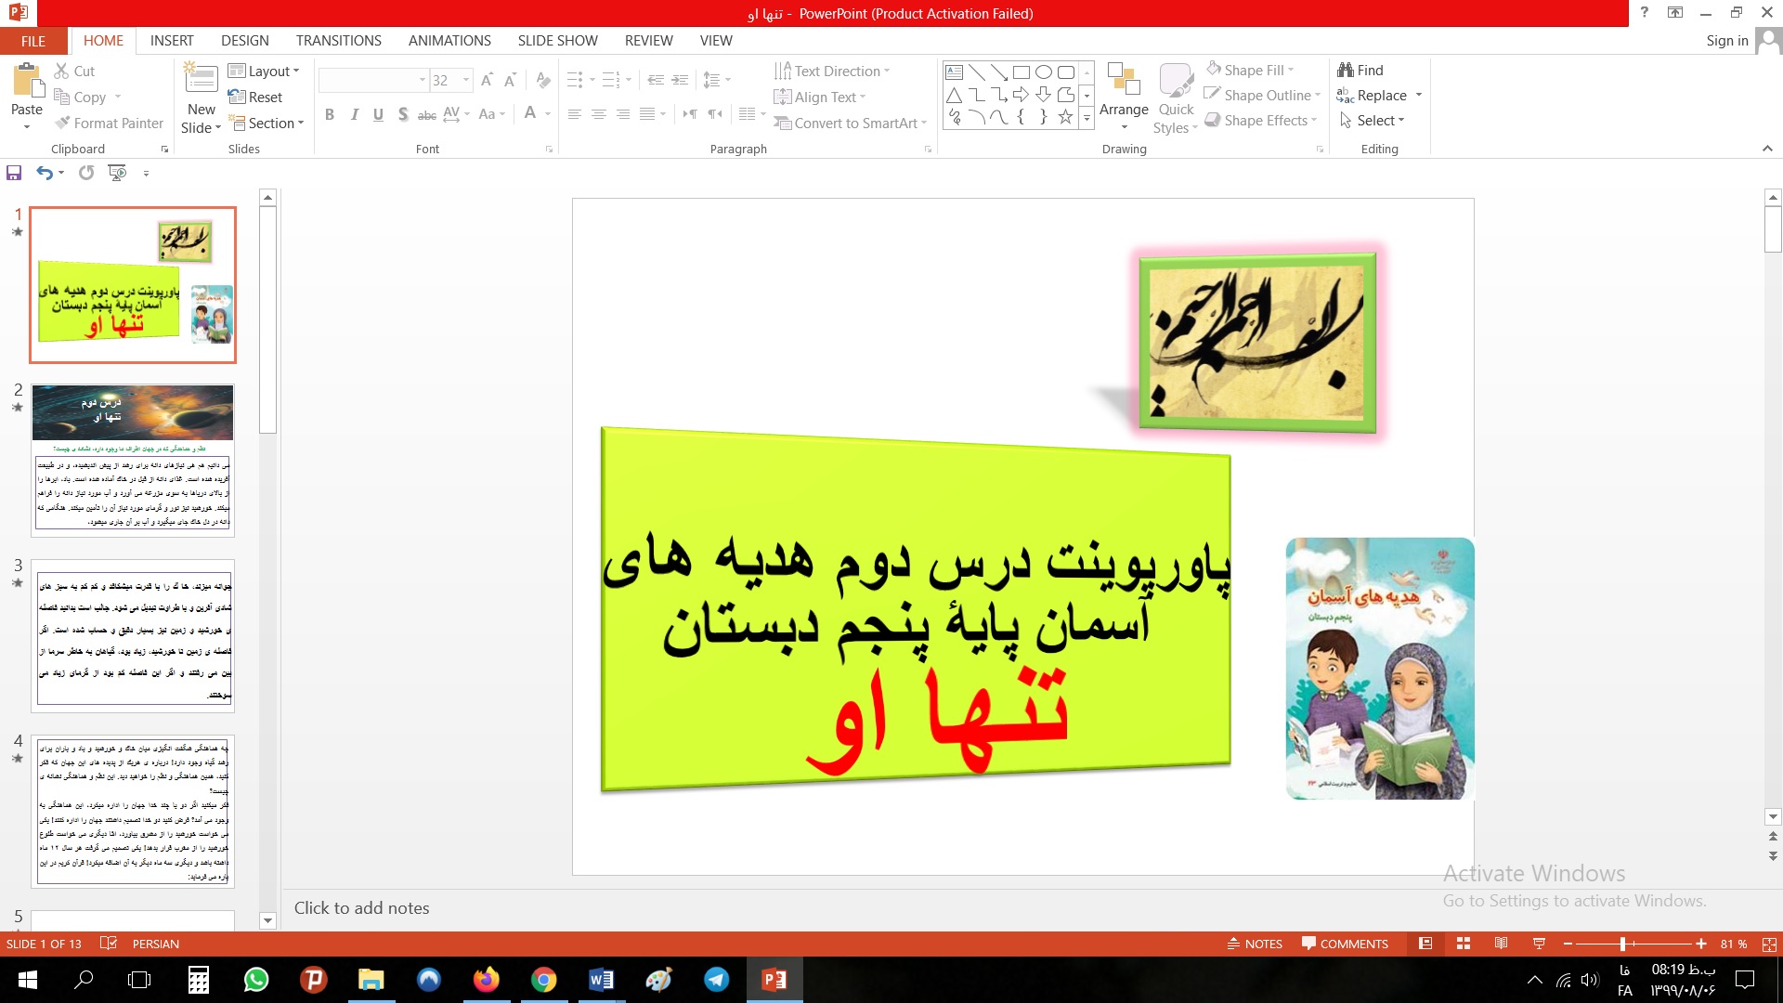
Task: Switch to Slide Sorter view icon
Action: (1464, 944)
